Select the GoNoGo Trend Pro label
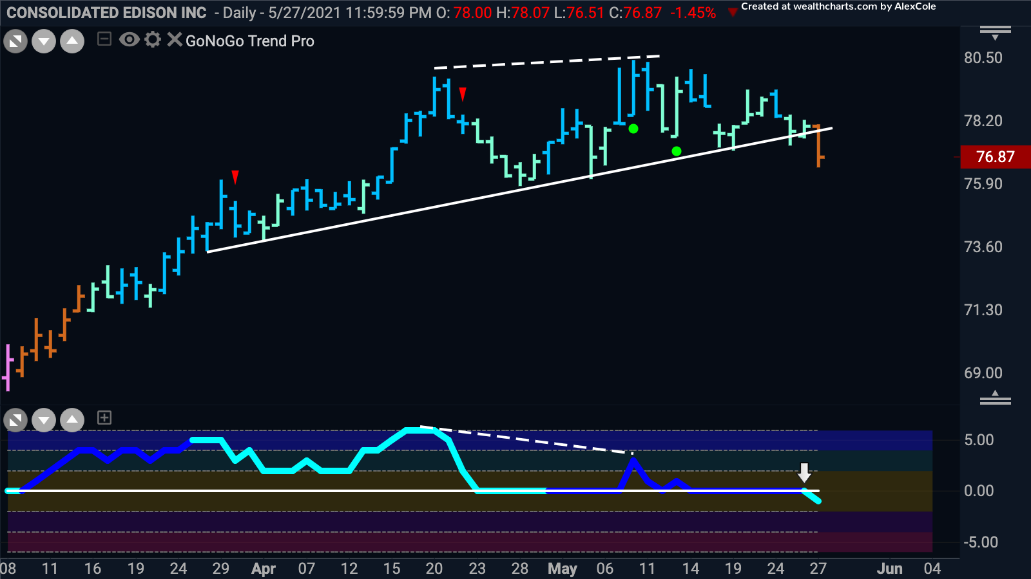1031x579 pixels. (x=250, y=41)
